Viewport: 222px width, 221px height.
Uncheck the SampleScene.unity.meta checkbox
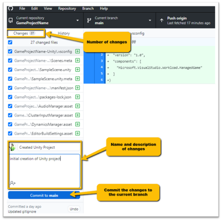[x=10, y=79]
